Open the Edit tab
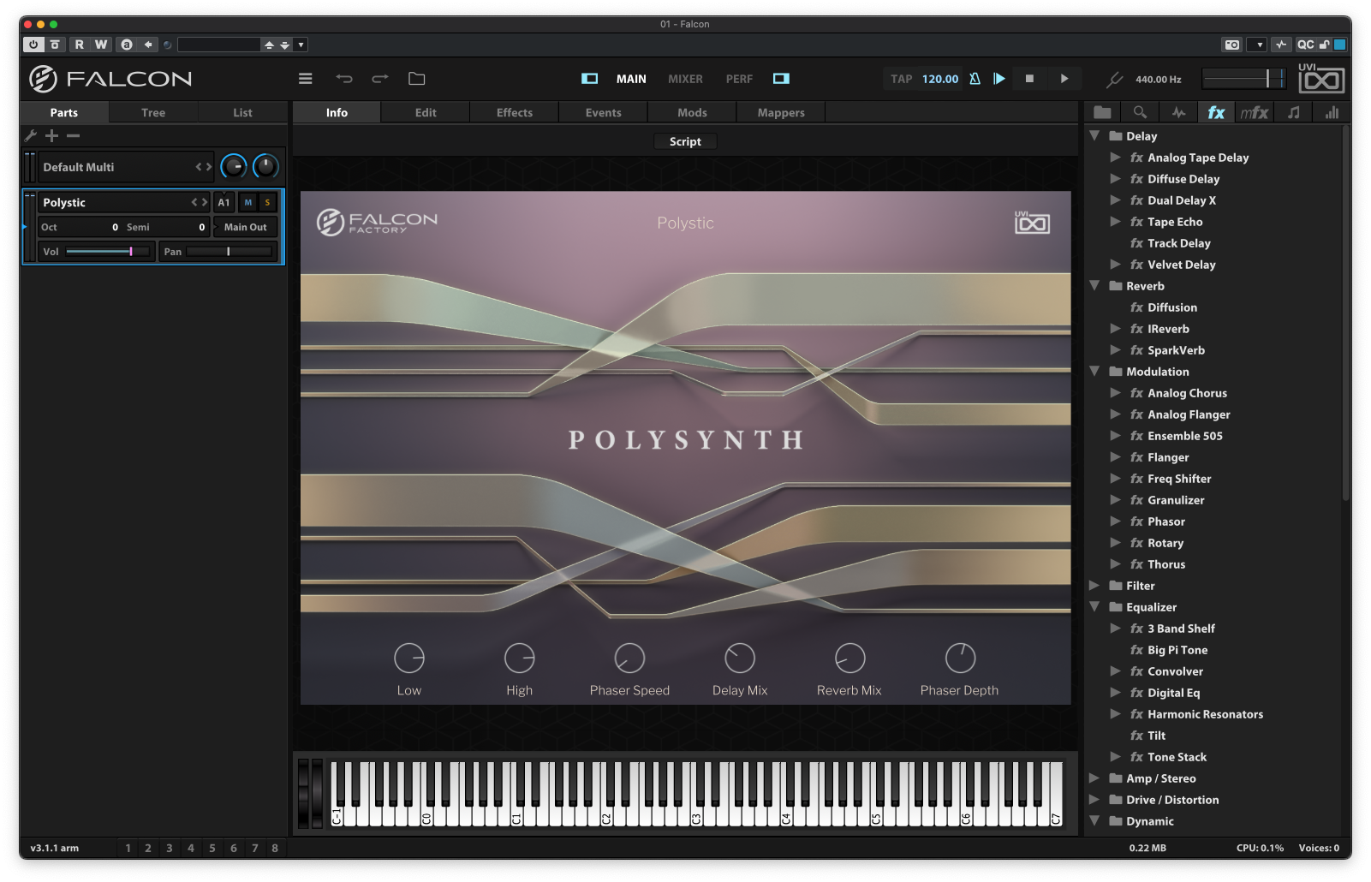 [x=426, y=112]
